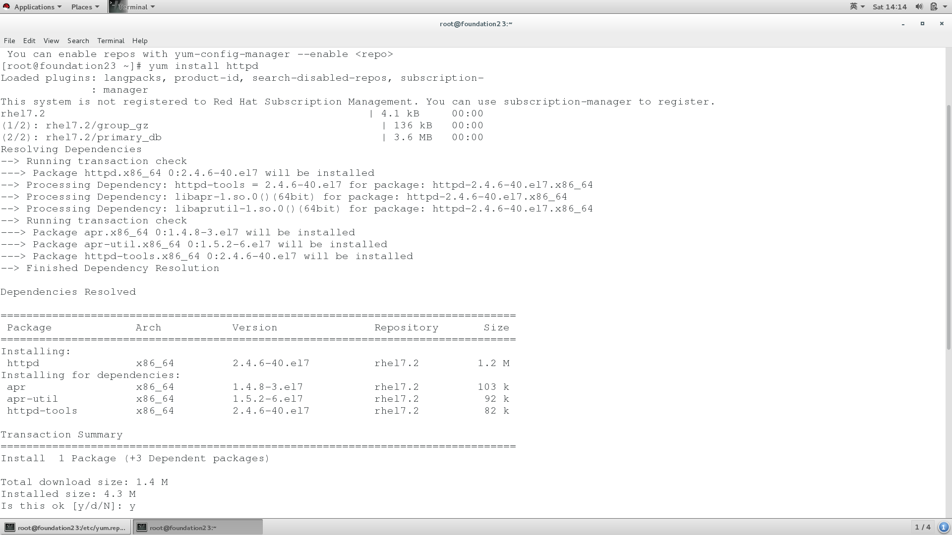952x535 pixels.
Task: Switch to the /etc/yum.rep... terminal taskbar window
Action: click(66, 527)
